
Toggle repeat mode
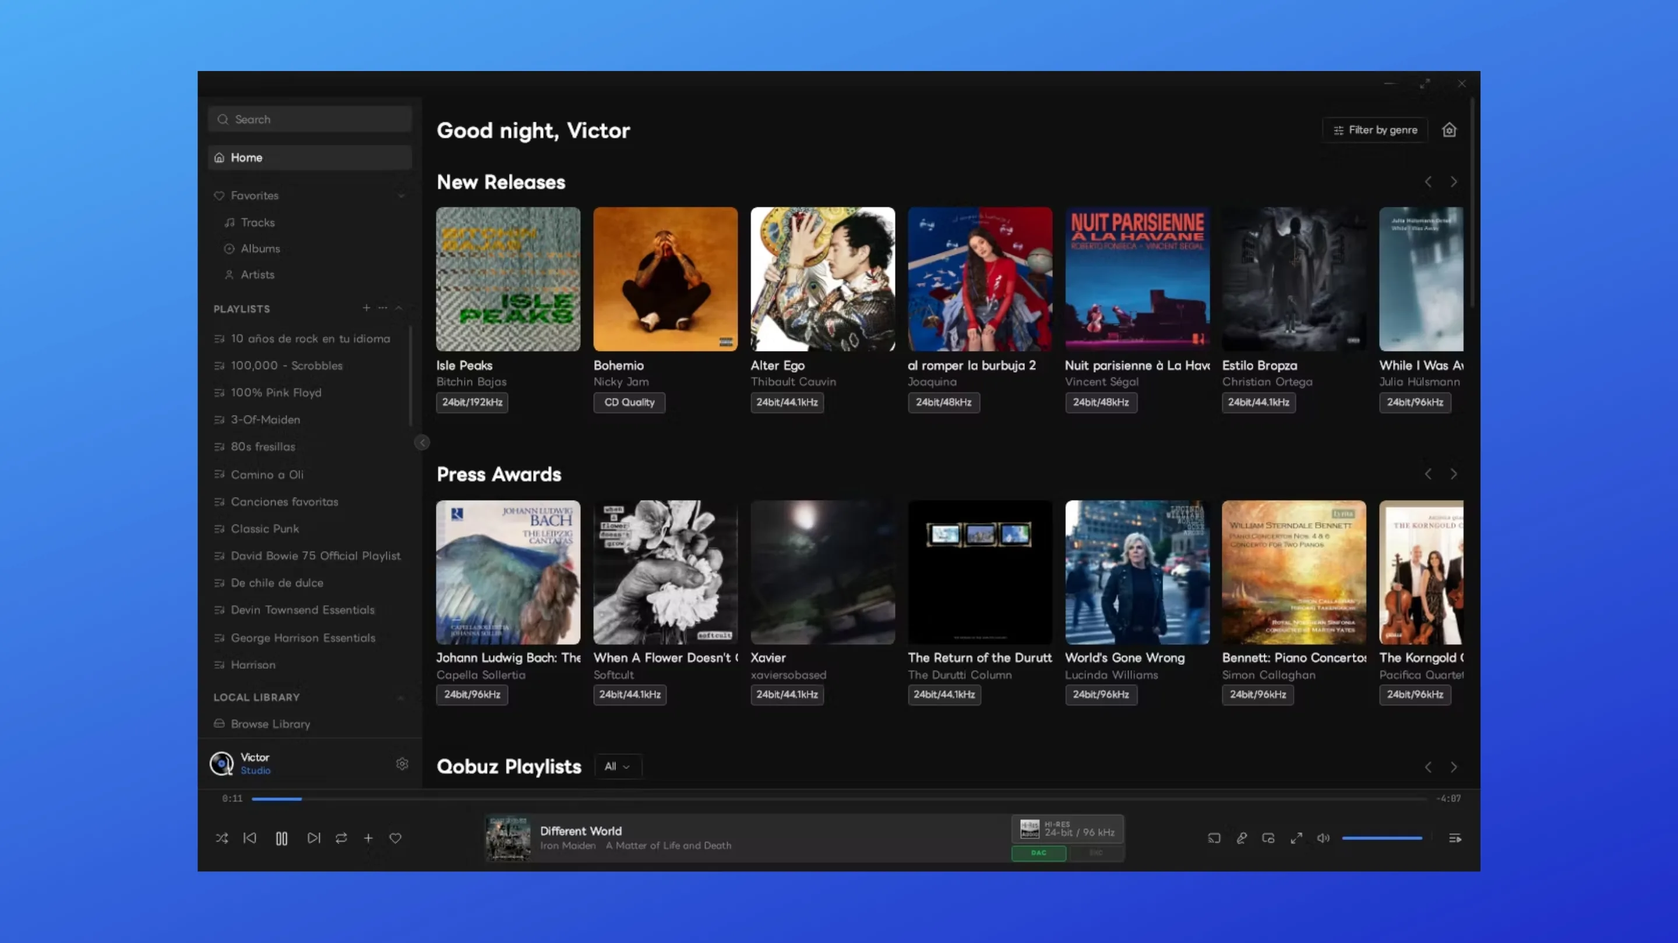pyautogui.click(x=341, y=838)
